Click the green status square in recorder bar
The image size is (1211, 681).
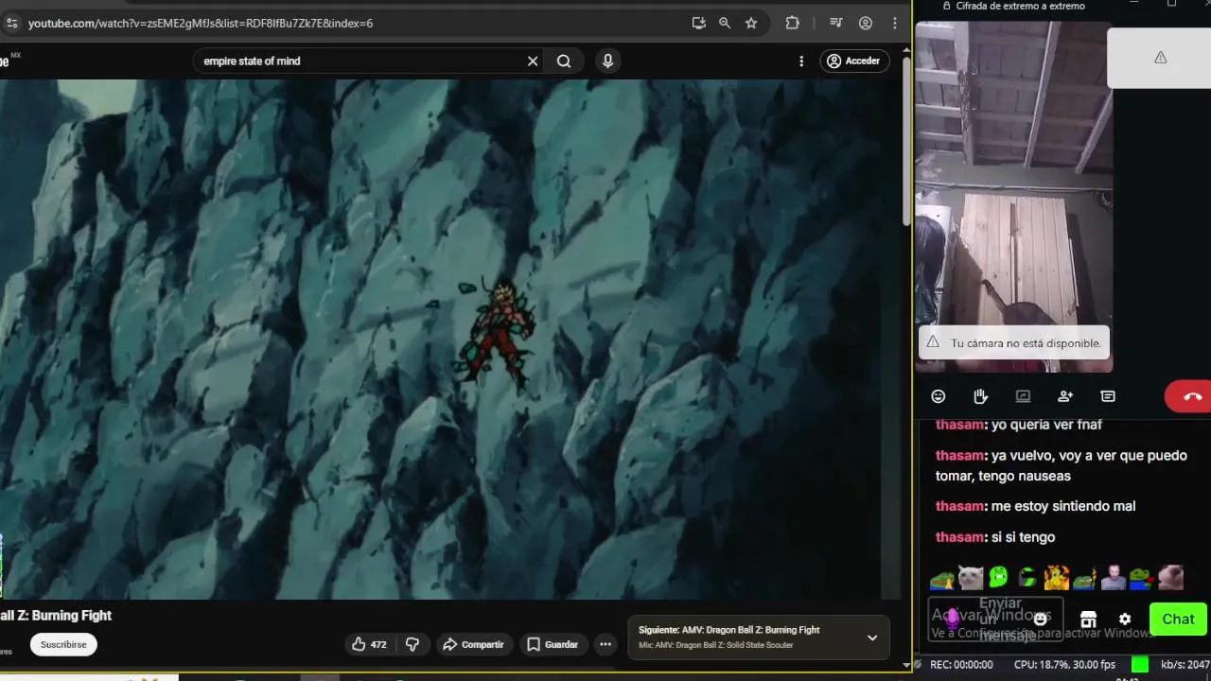(x=1140, y=665)
